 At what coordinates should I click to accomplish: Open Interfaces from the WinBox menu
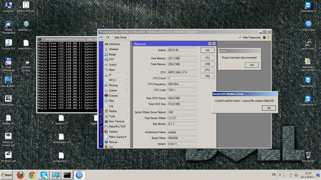click(x=114, y=44)
